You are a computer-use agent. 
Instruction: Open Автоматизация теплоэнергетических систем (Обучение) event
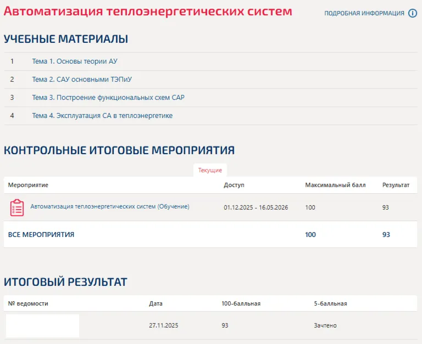(x=110, y=206)
